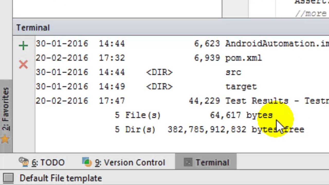Click pom.xml in the terminal output

pyautogui.click(x=243, y=58)
